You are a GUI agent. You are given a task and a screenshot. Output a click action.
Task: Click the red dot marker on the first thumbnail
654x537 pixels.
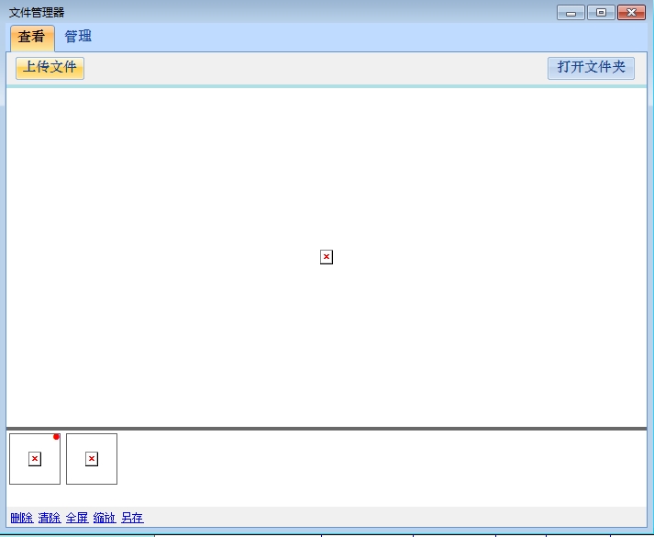click(x=56, y=436)
